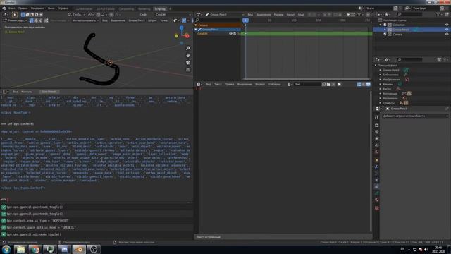Click the blue Z axis on navigation gizmo
The height and width of the screenshot is (254, 451).
[x=182, y=28]
